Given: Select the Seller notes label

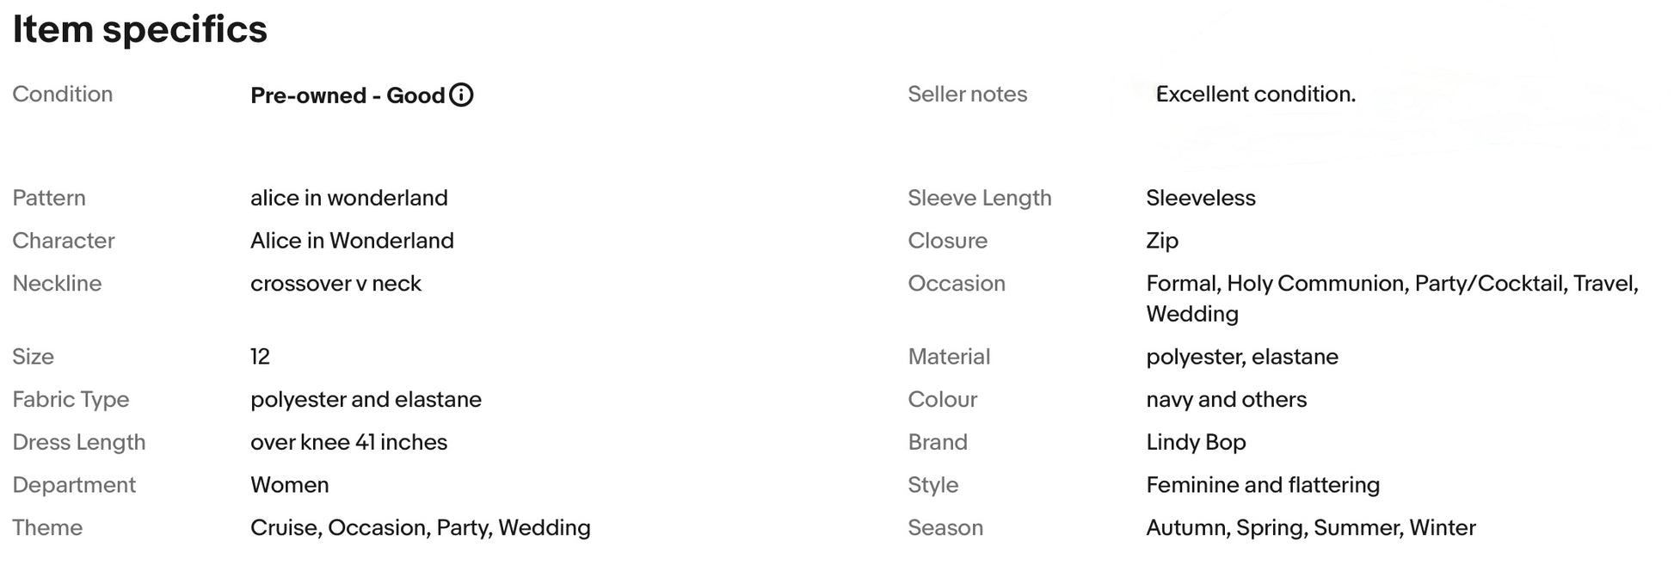Looking at the screenshot, I should click(967, 94).
